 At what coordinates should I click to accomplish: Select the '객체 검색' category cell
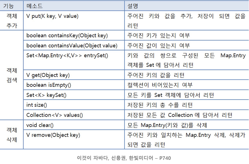pos(12,75)
